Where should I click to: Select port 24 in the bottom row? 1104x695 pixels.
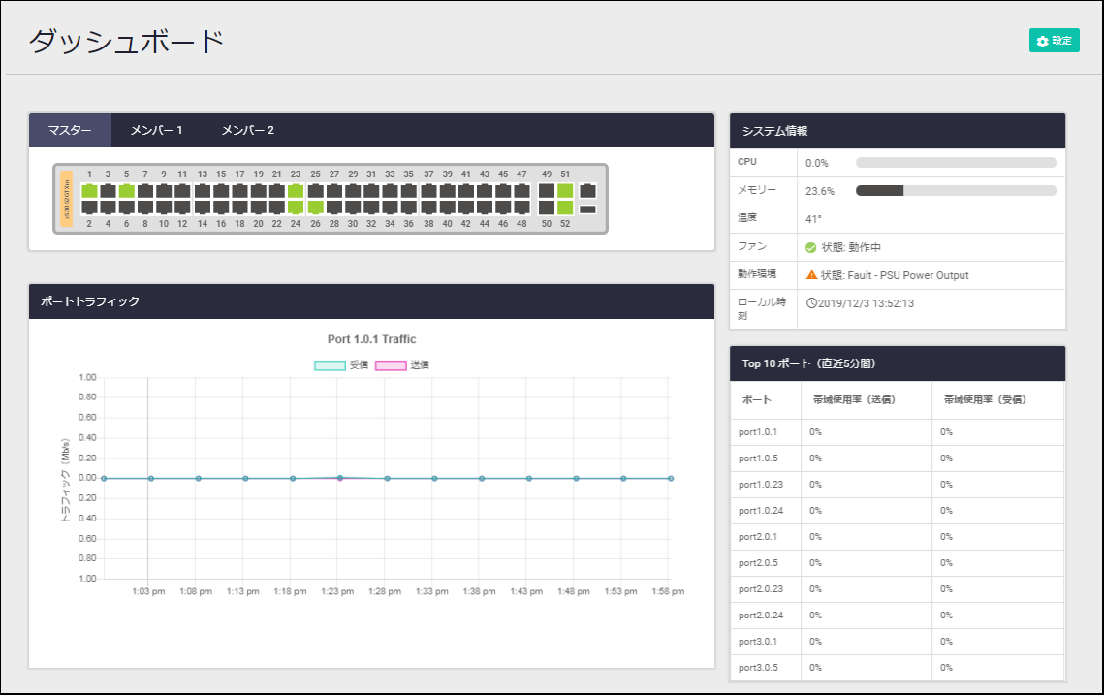[x=296, y=206]
